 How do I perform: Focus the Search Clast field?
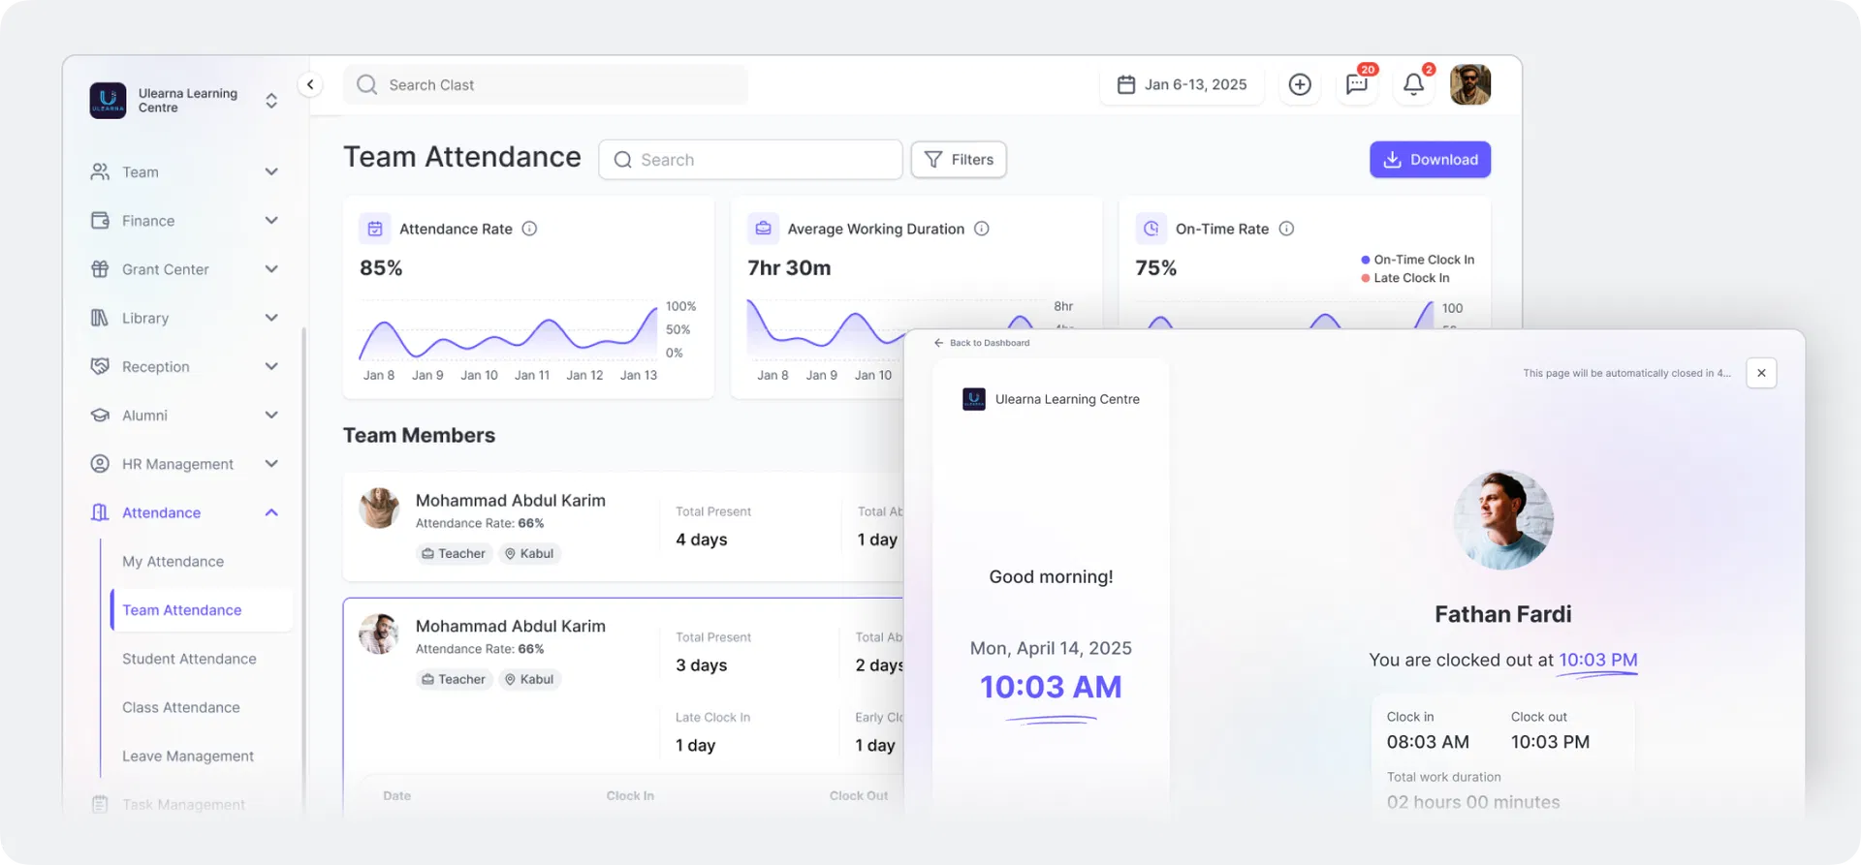546,85
